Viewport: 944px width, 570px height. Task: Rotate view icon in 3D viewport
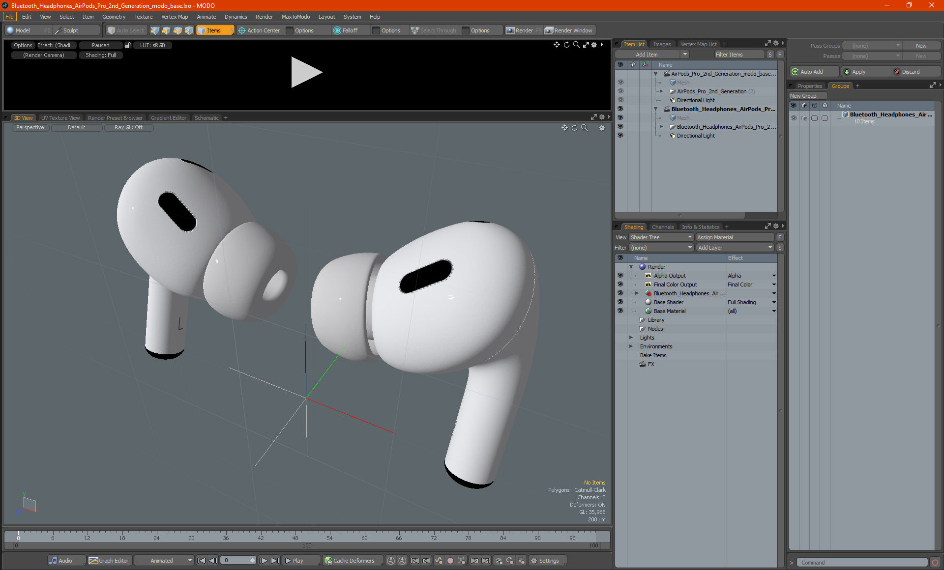[x=574, y=128]
